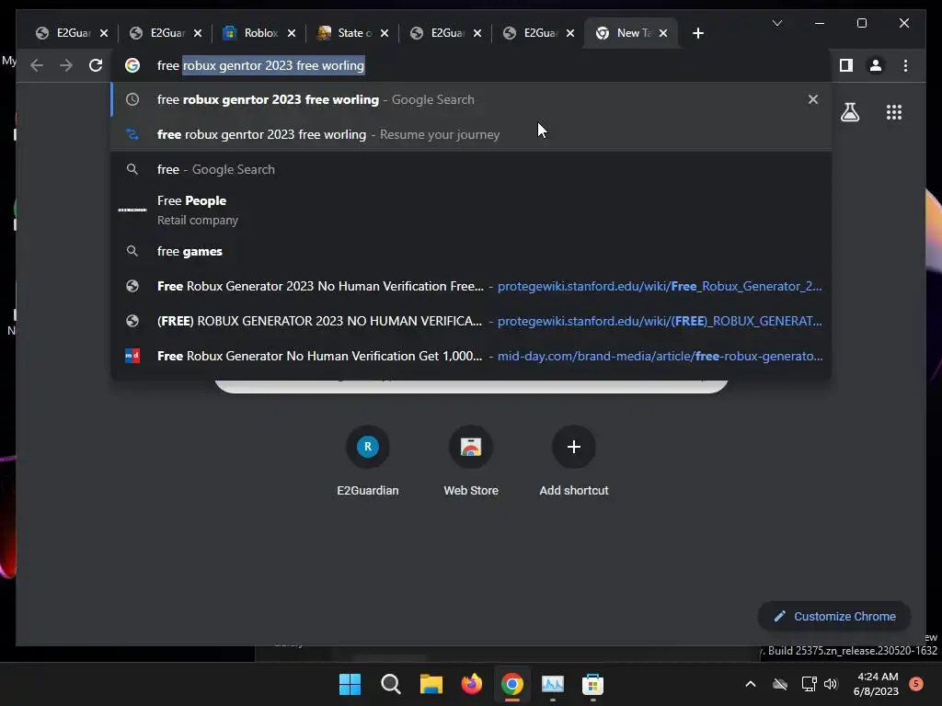Open Chrome's three-dot menu
942x706 pixels.
point(905,65)
